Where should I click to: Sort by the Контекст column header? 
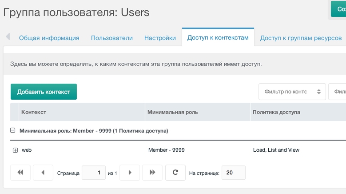pos(34,112)
